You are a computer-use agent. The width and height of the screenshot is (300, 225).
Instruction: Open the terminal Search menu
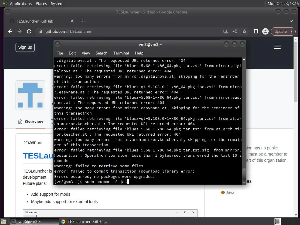click(101, 53)
